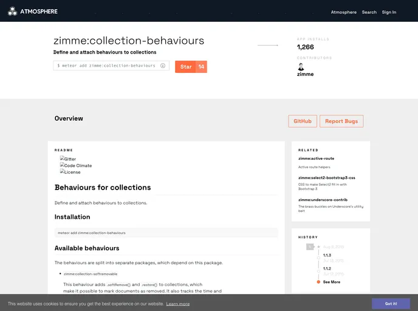The image size is (418, 311).
Task: Open the zimme contributor name link
Action: click(305, 74)
